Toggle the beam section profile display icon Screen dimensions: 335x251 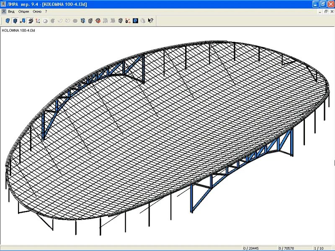30,20
